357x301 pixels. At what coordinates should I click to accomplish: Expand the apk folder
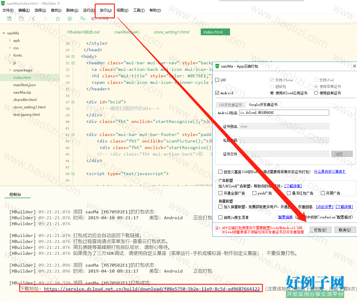10,40
